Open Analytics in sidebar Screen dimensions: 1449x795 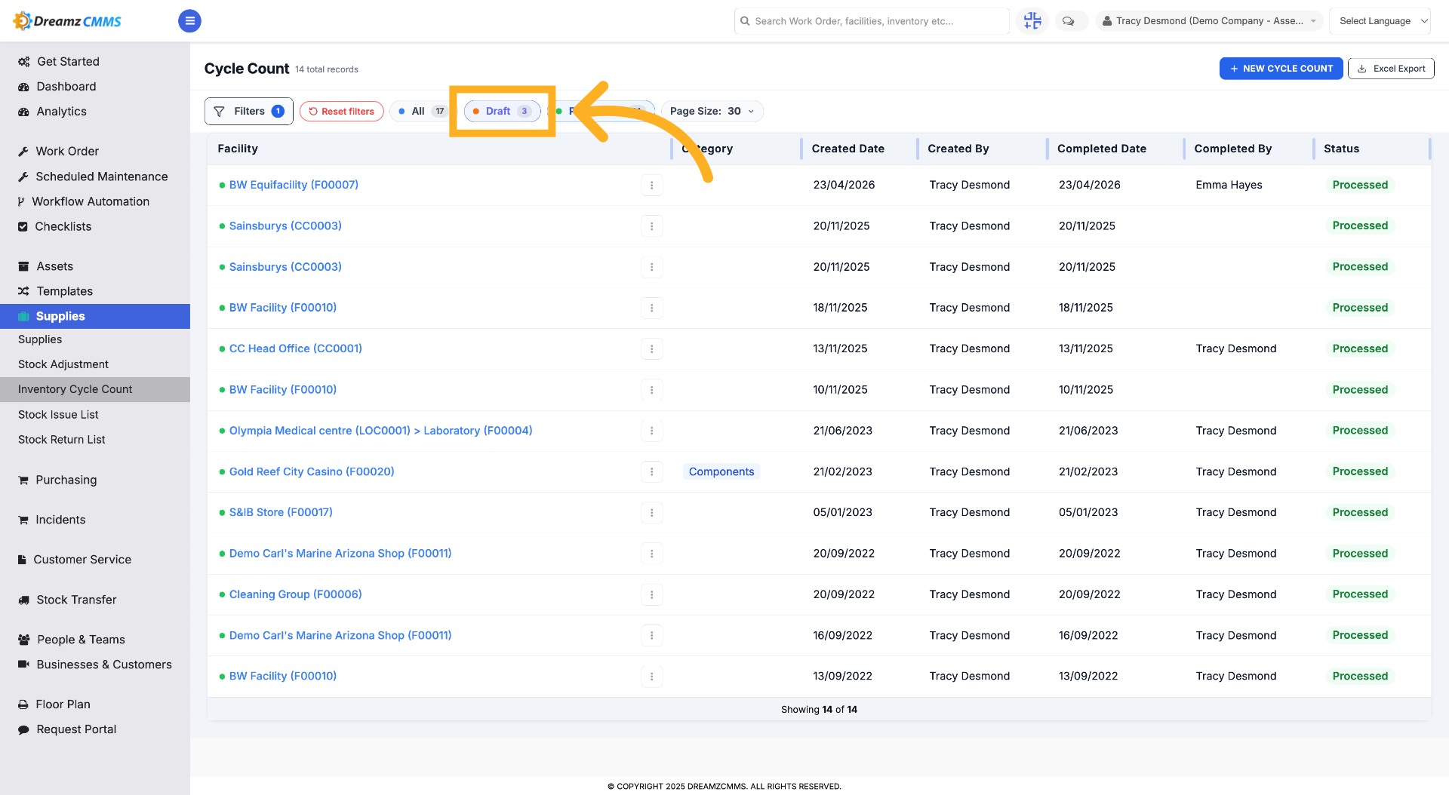pos(61,112)
